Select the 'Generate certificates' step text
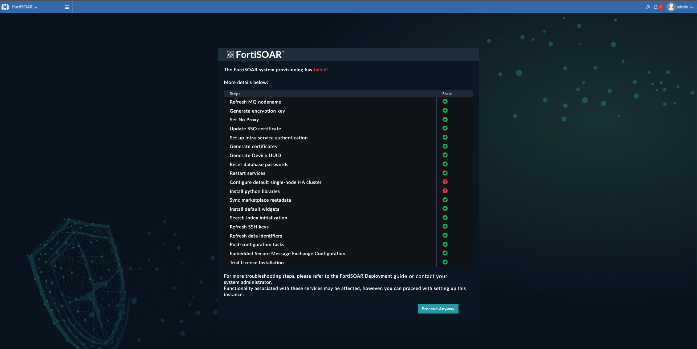The width and height of the screenshot is (697, 349). point(253,147)
